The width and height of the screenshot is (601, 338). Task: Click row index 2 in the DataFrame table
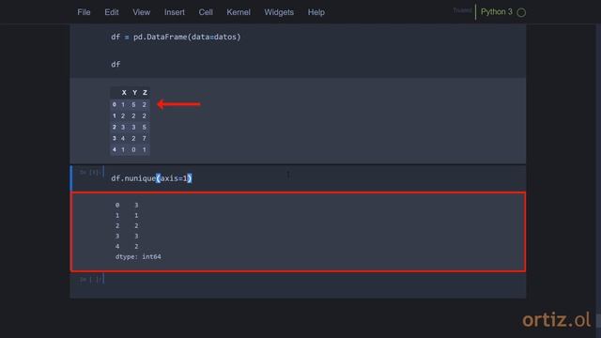pos(115,128)
